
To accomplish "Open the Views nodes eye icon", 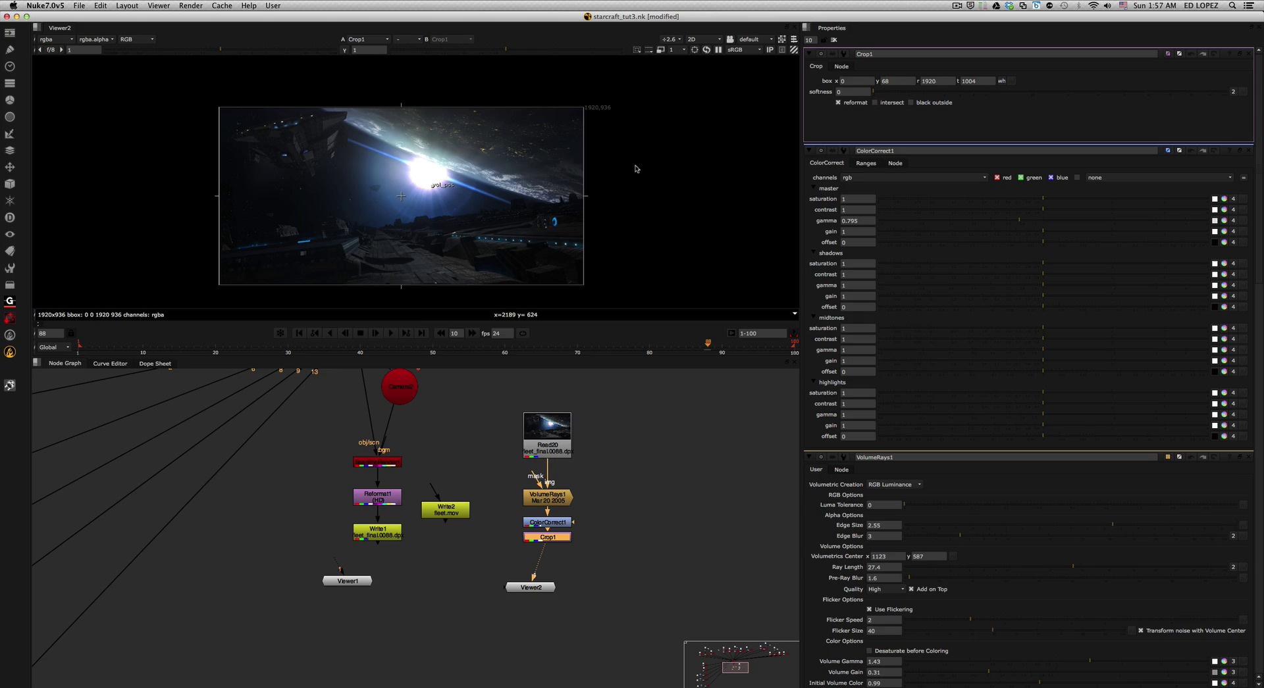I will 10,234.
